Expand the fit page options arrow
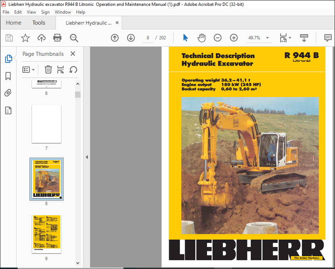This screenshot has width=335, height=269. pyautogui.click(x=290, y=38)
